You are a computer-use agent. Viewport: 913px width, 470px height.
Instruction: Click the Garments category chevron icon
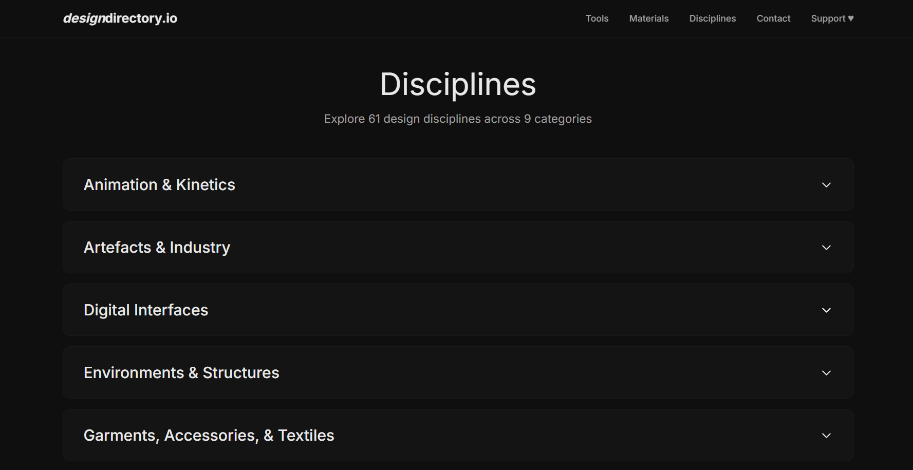[x=826, y=436]
